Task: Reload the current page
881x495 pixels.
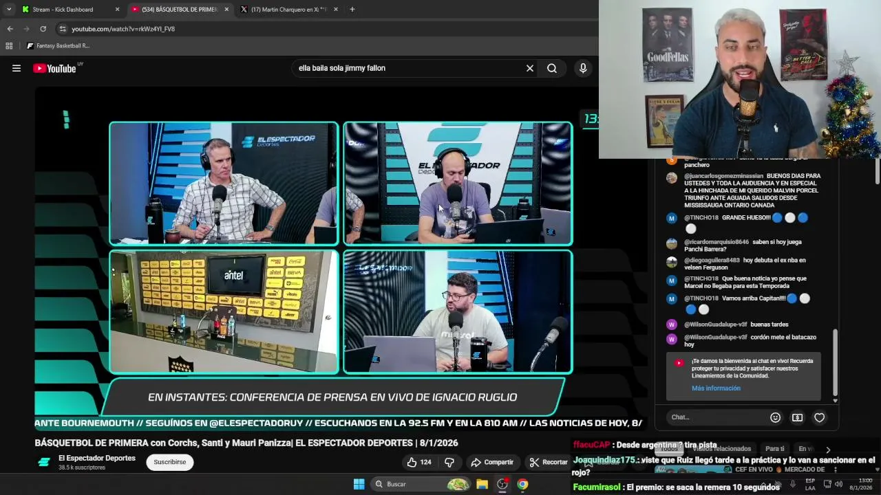Action: coord(43,29)
